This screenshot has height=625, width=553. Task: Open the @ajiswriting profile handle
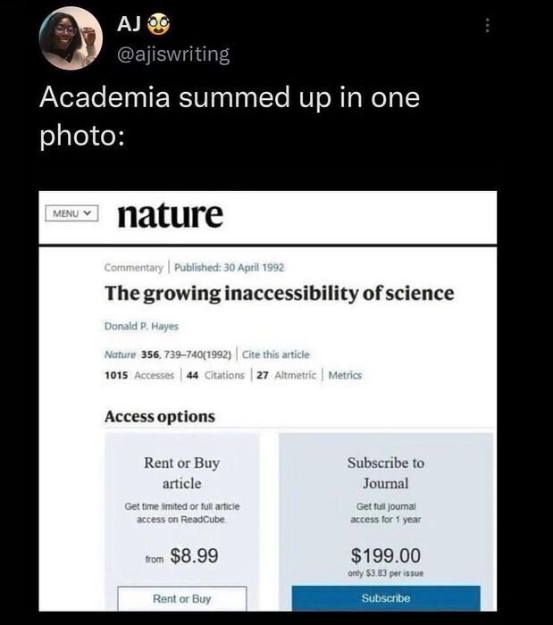pyautogui.click(x=172, y=54)
